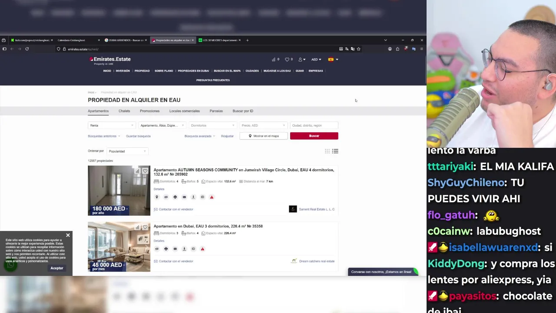This screenshot has height=313, width=556.
Task: Print the 3 dormitorios Dubai listing
Action: pyautogui.click(x=166, y=249)
